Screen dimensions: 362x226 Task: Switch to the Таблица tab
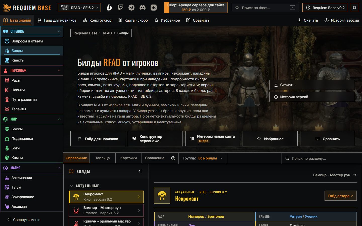click(x=103, y=158)
